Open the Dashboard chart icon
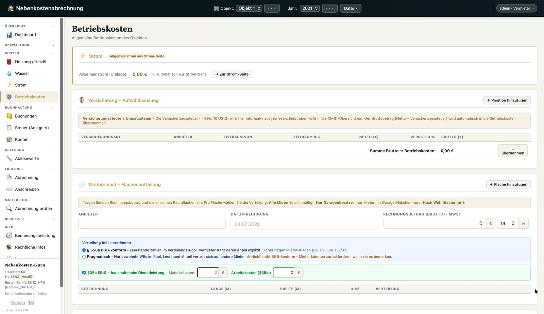 tap(9, 35)
